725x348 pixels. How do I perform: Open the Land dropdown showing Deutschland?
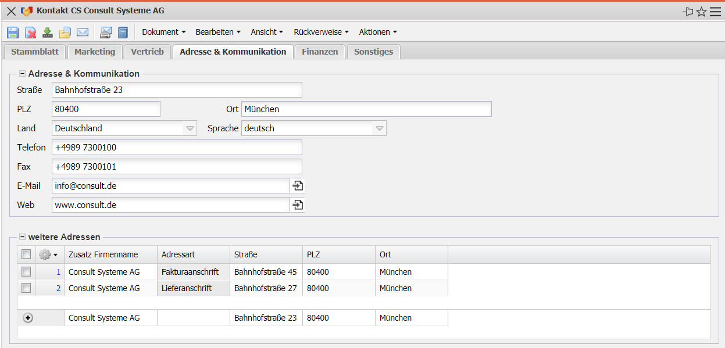point(190,128)
